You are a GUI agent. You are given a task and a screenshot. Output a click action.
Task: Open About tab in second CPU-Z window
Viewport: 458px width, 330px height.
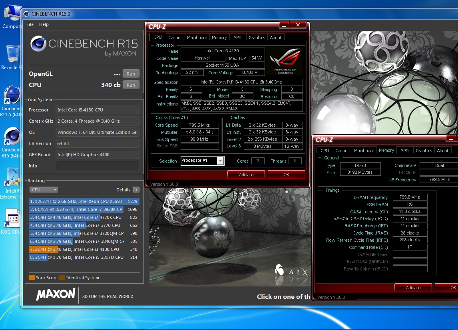pos(442,150)
